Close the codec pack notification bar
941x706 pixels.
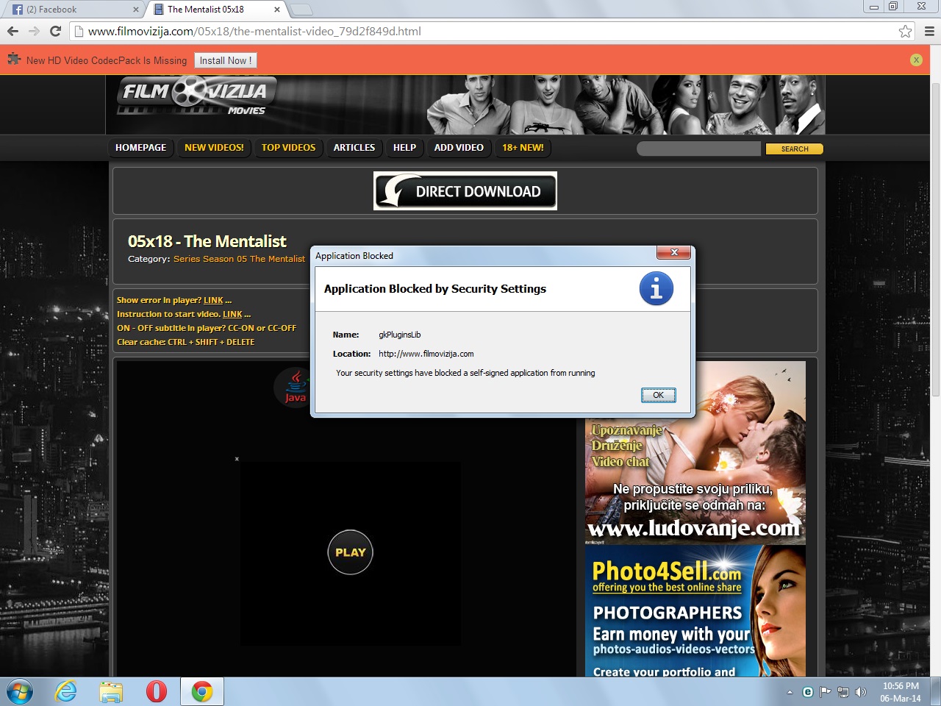click(x=916, y=60)
